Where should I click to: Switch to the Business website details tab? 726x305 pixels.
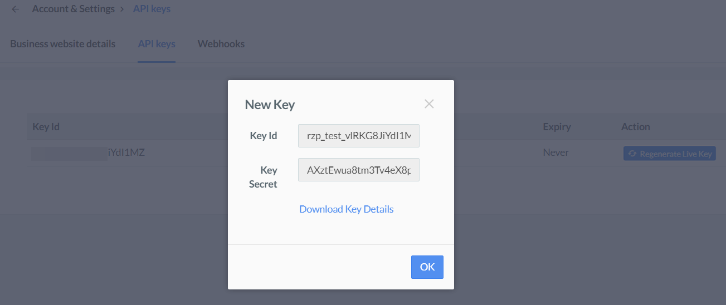[x=63, y=43]
